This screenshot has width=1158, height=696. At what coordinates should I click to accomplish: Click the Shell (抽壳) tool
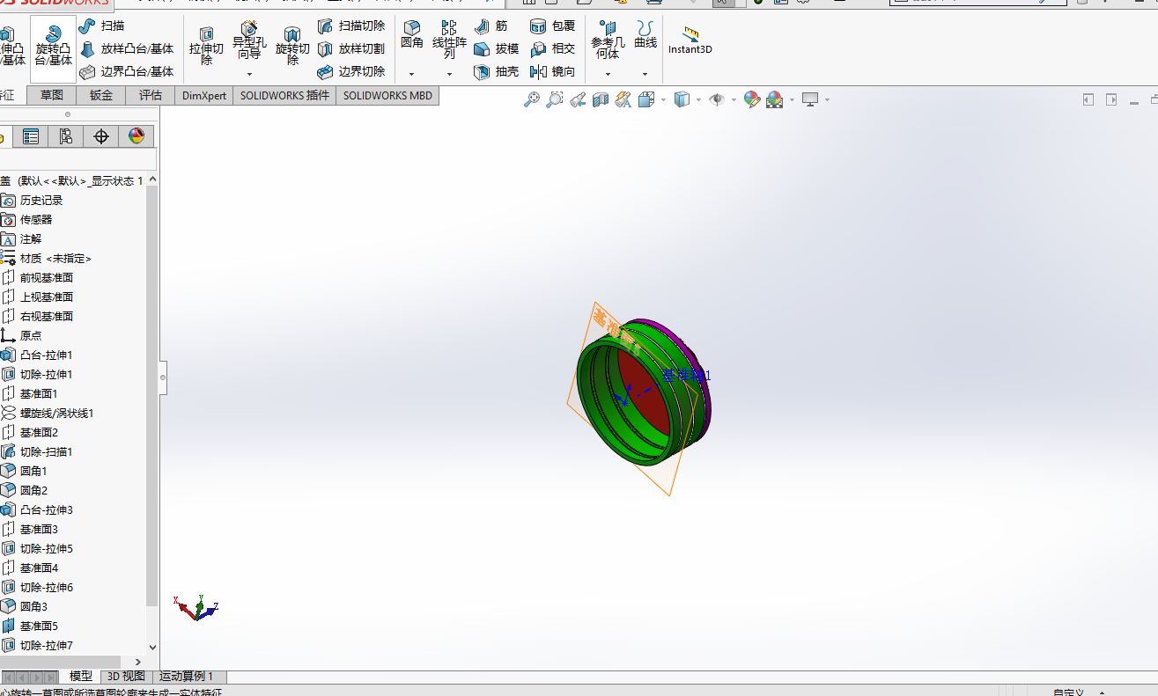click(x=497, y=72)
